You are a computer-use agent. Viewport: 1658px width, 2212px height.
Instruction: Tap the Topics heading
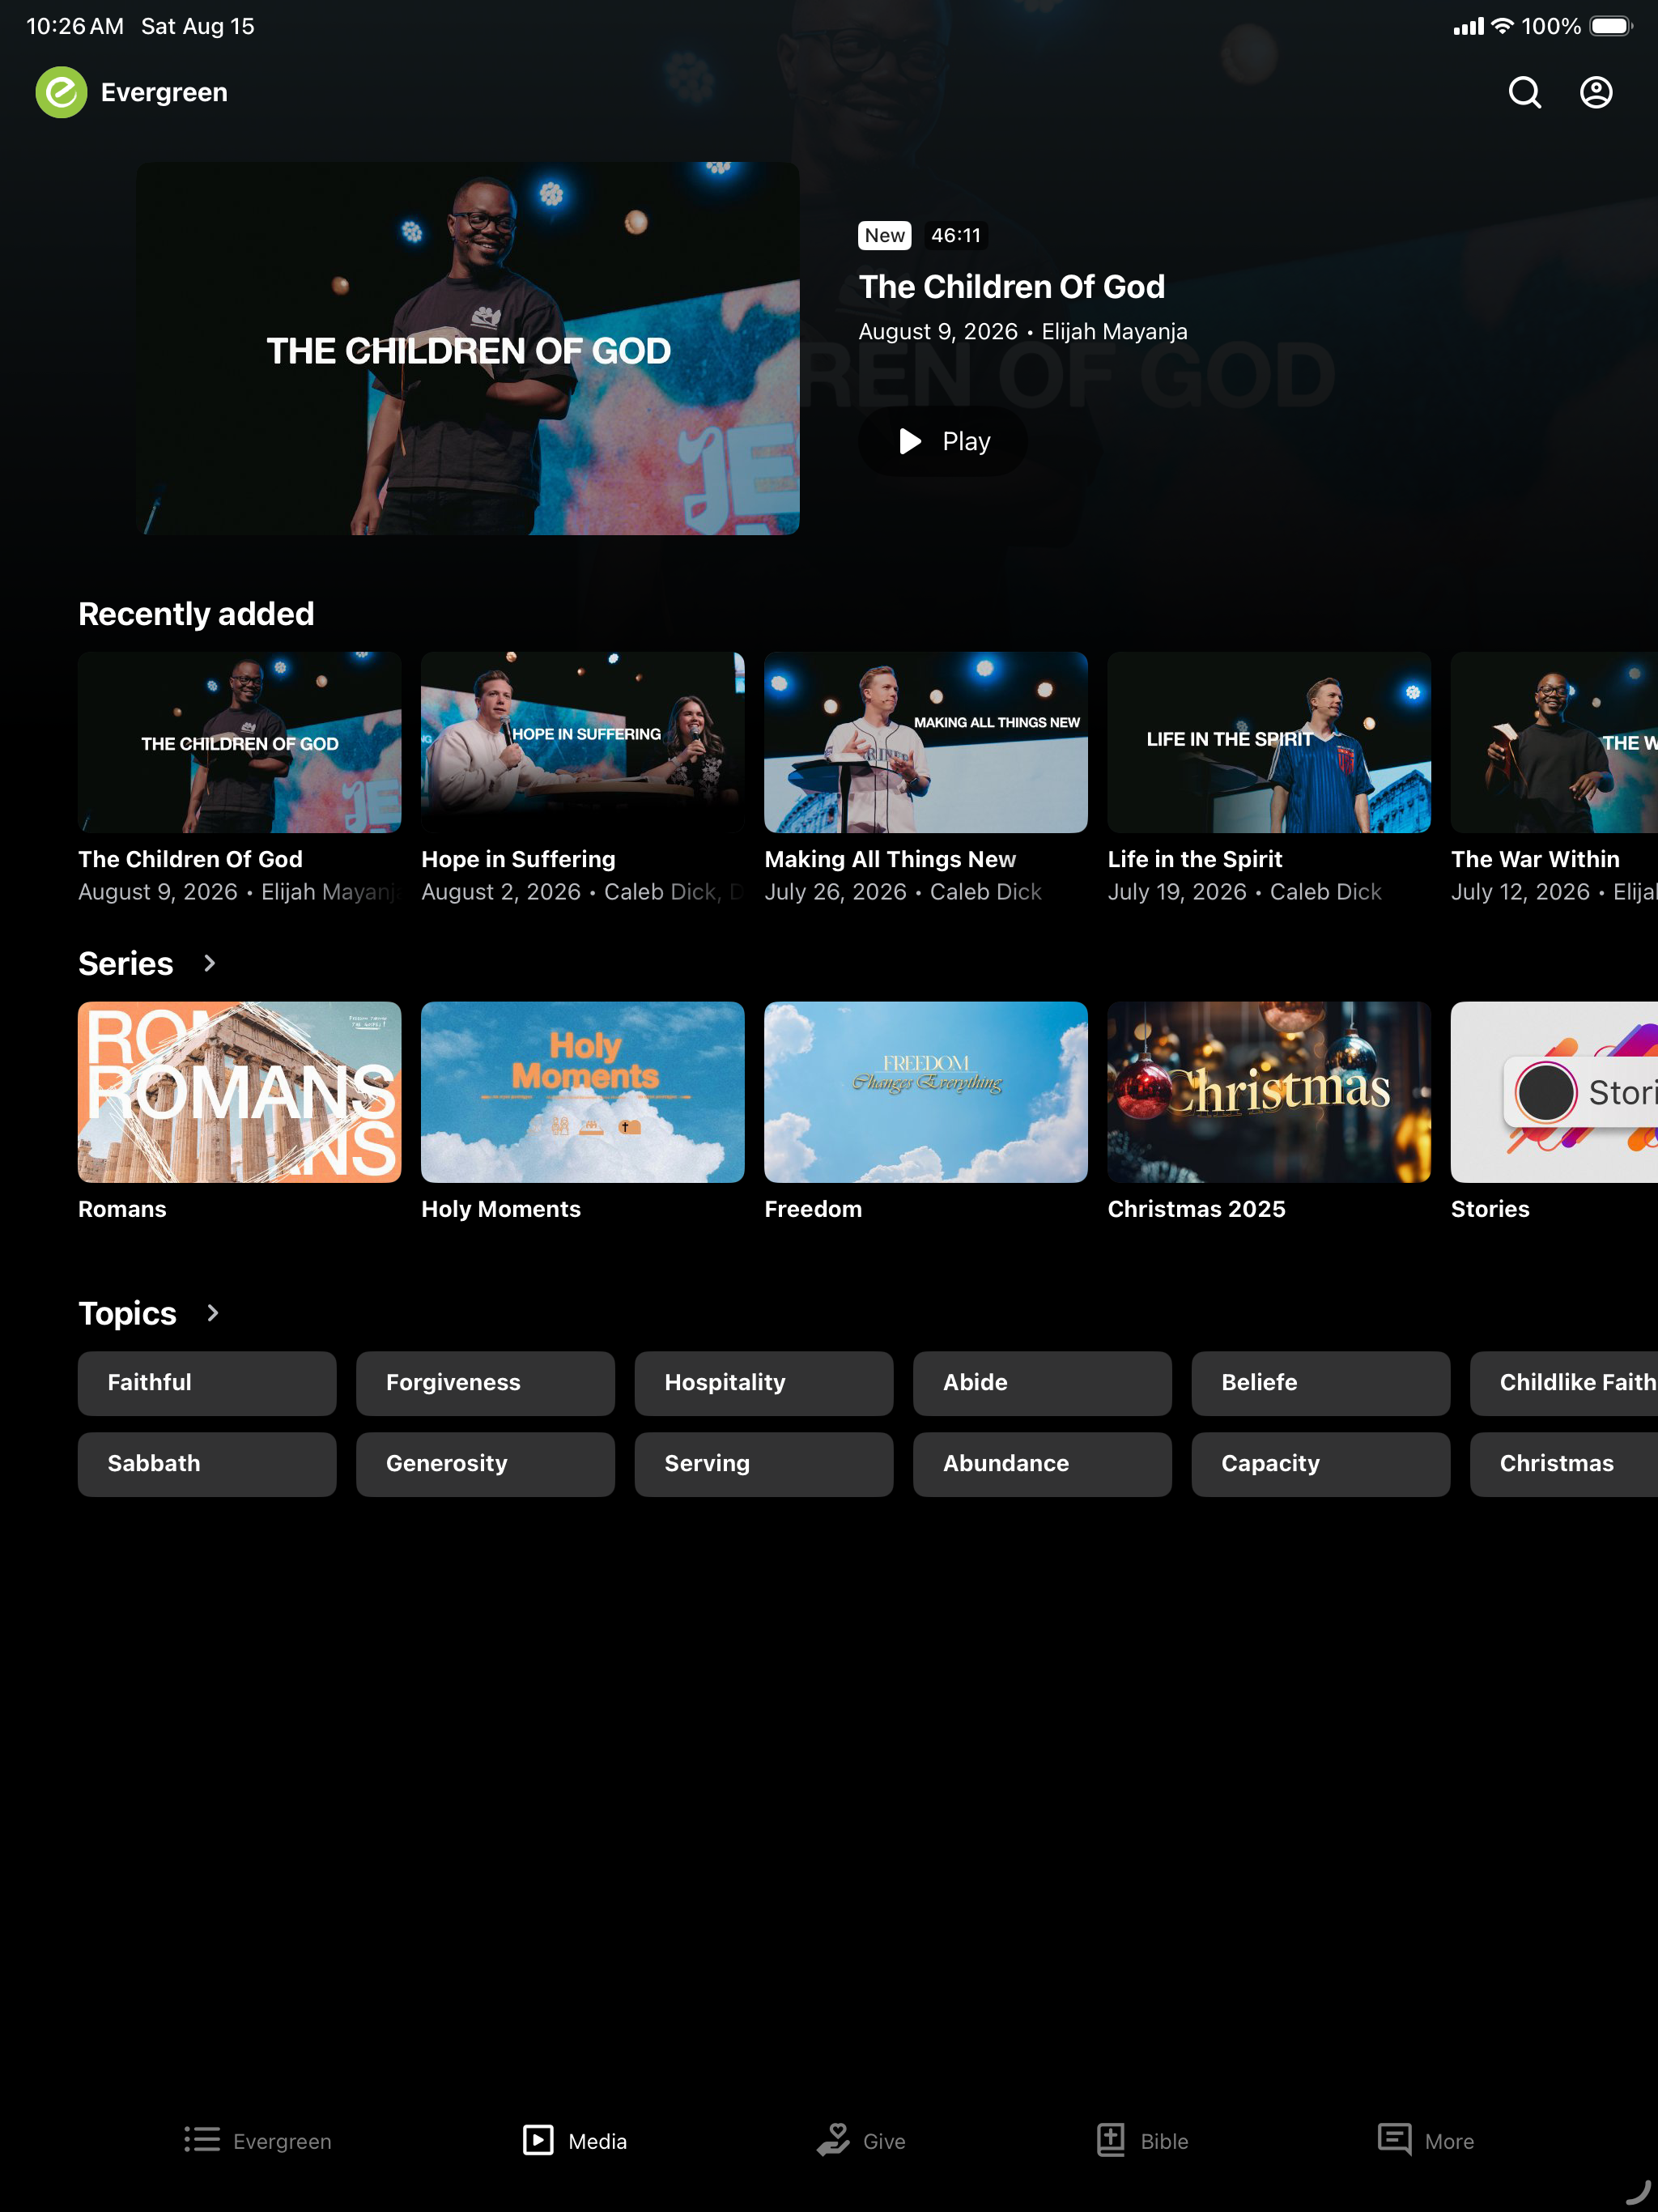(x=127, y=1313)
